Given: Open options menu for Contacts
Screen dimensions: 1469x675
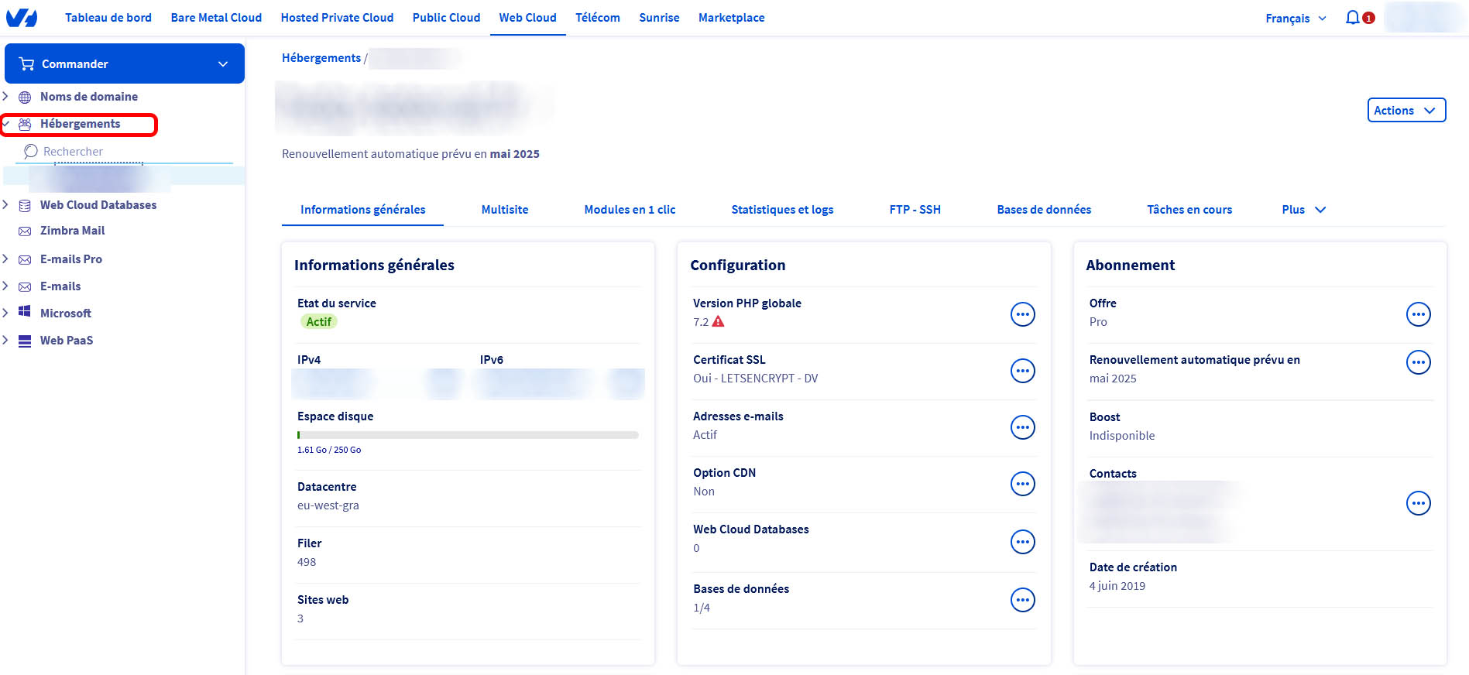Looking at the screenshot, I should pos(1418,503).
